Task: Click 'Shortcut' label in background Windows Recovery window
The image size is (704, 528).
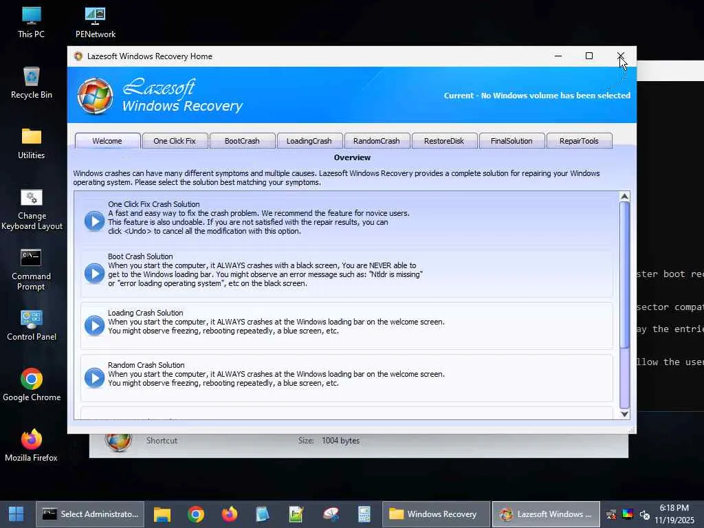Action: pos(162,441)
